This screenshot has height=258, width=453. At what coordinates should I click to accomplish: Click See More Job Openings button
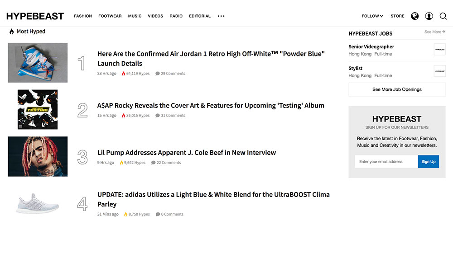397,89
